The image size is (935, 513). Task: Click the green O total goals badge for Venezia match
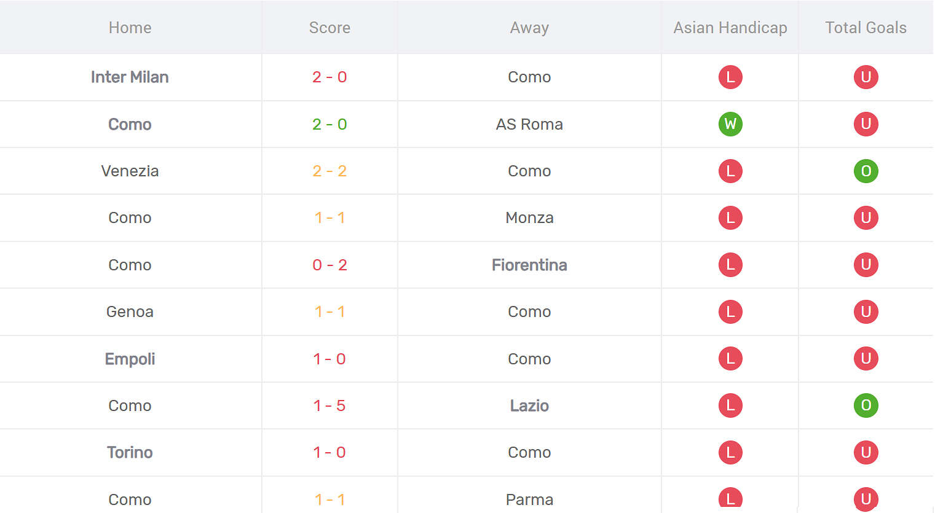(x=866, y=171)
